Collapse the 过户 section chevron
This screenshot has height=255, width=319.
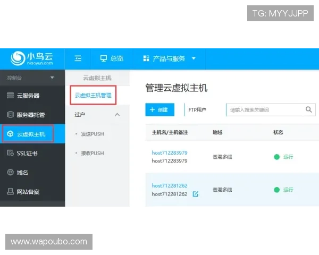point(117,115)
